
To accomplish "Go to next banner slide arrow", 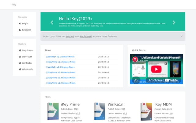I will (174, 22).
